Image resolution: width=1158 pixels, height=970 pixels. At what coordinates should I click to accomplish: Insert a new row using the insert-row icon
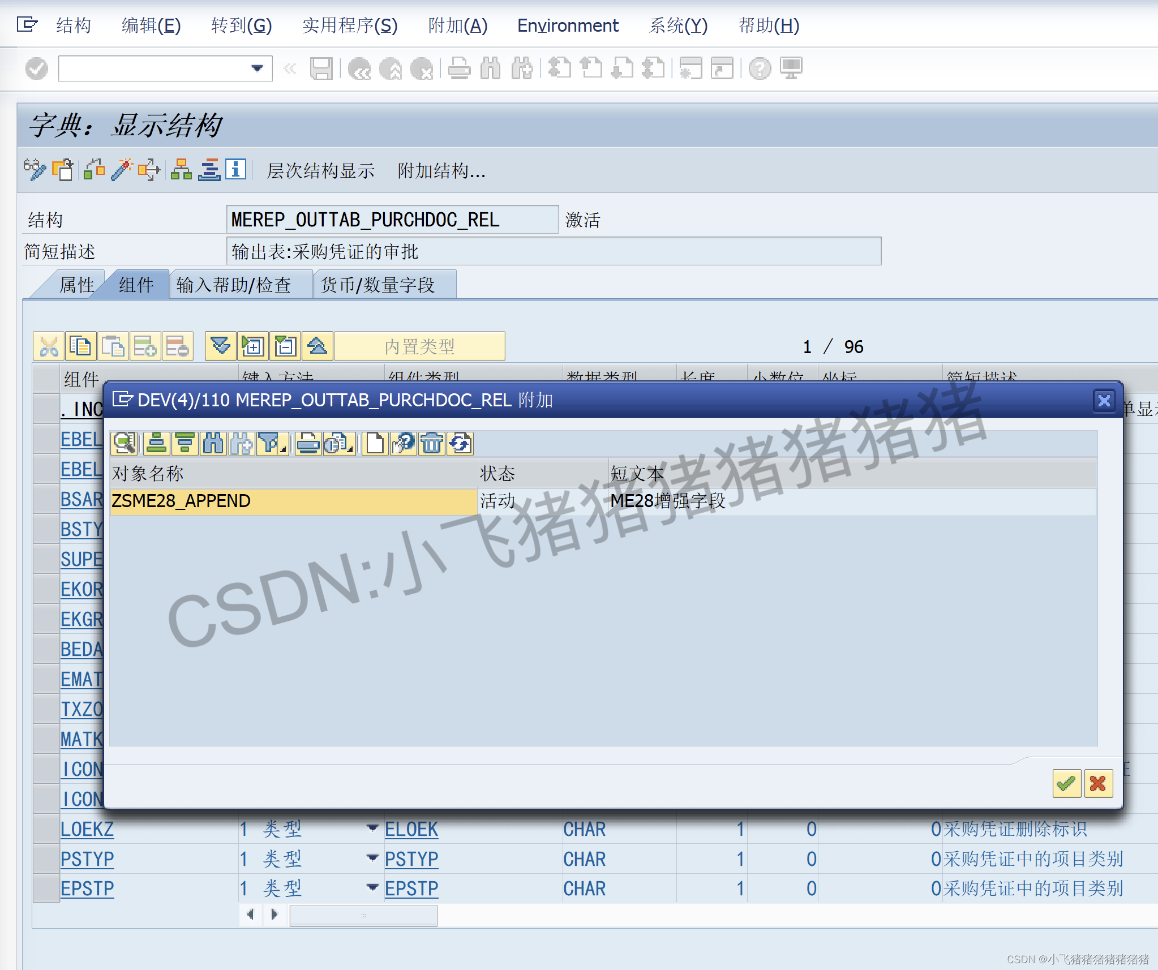pyautogui.click(x=145, y=346)
